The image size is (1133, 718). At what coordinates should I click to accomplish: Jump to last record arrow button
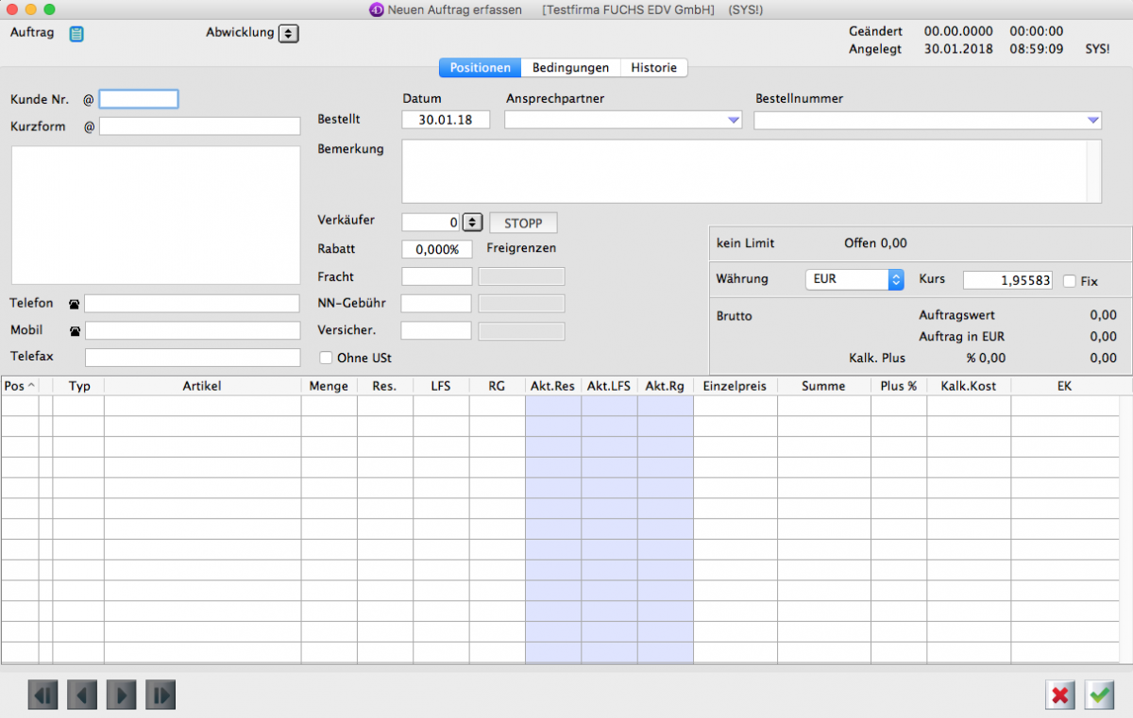pos(161,695)
